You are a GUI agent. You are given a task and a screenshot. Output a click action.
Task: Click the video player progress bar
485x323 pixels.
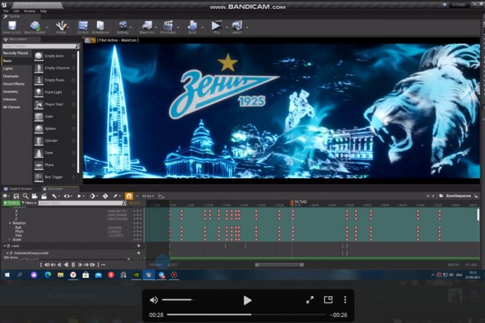pos(247,314)
